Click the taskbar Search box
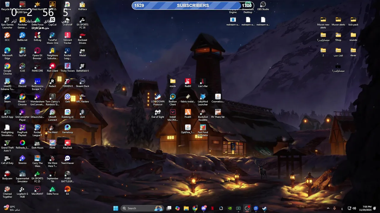This screenshot has width=380, height=213. [142, 208]
